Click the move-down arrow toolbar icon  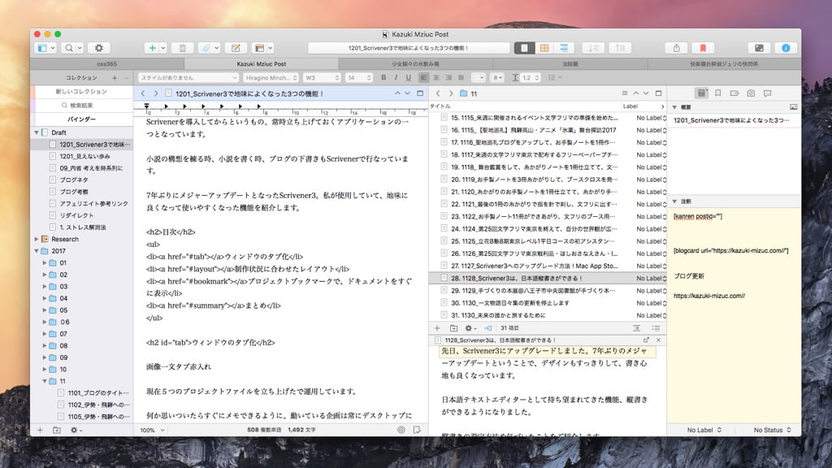592,48
